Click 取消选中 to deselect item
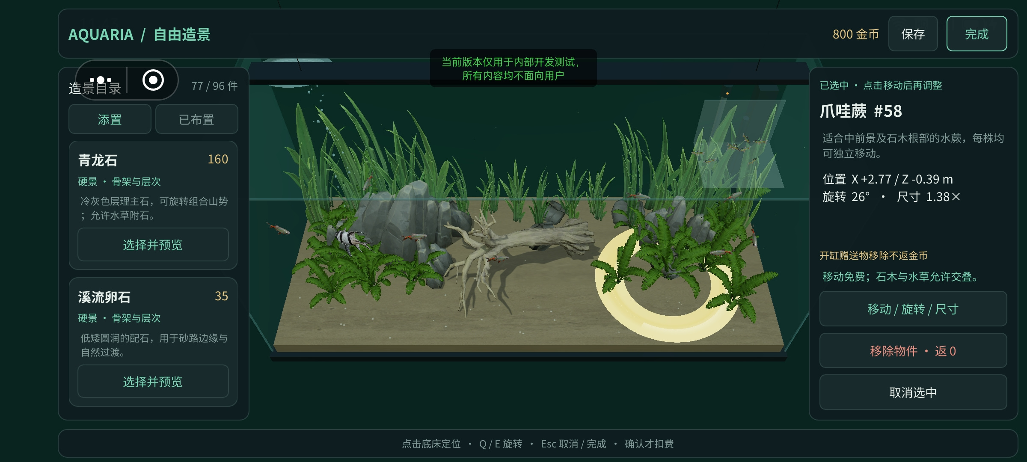This screenshot has width=1027, height=462. pos(913,392)
